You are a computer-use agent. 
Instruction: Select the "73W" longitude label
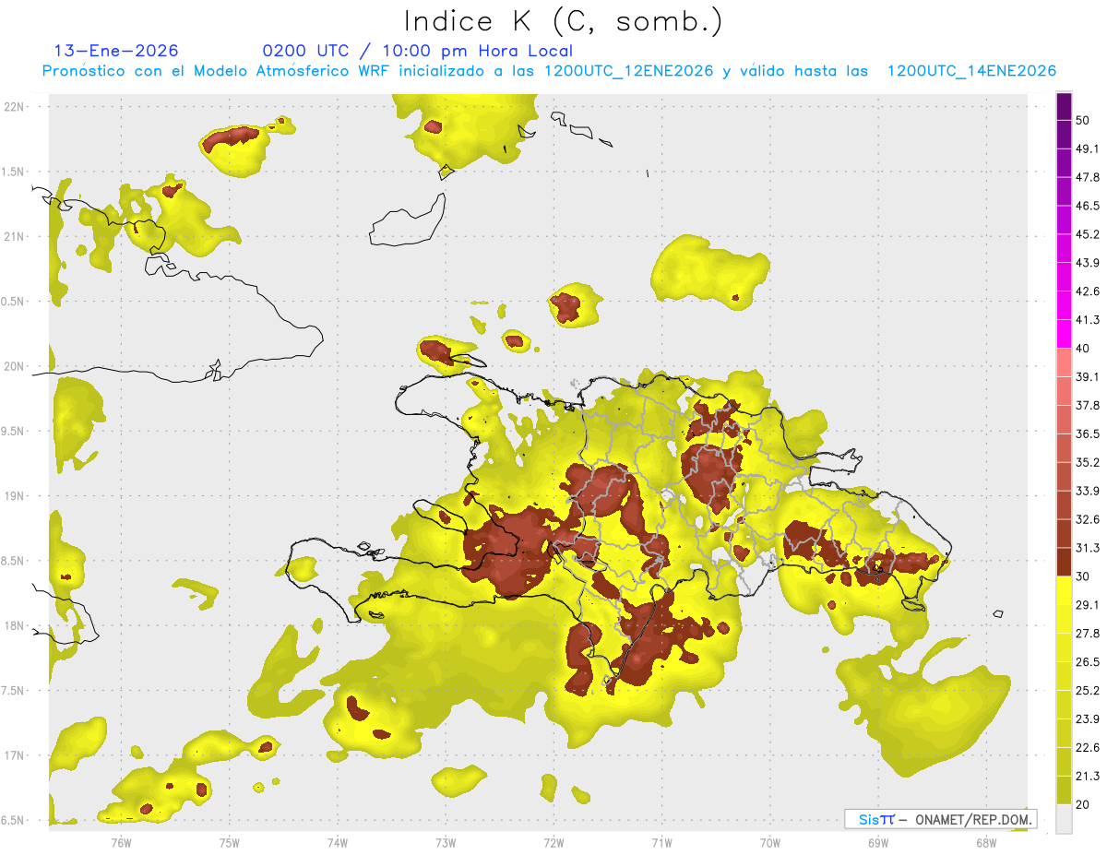click(446, 842)
